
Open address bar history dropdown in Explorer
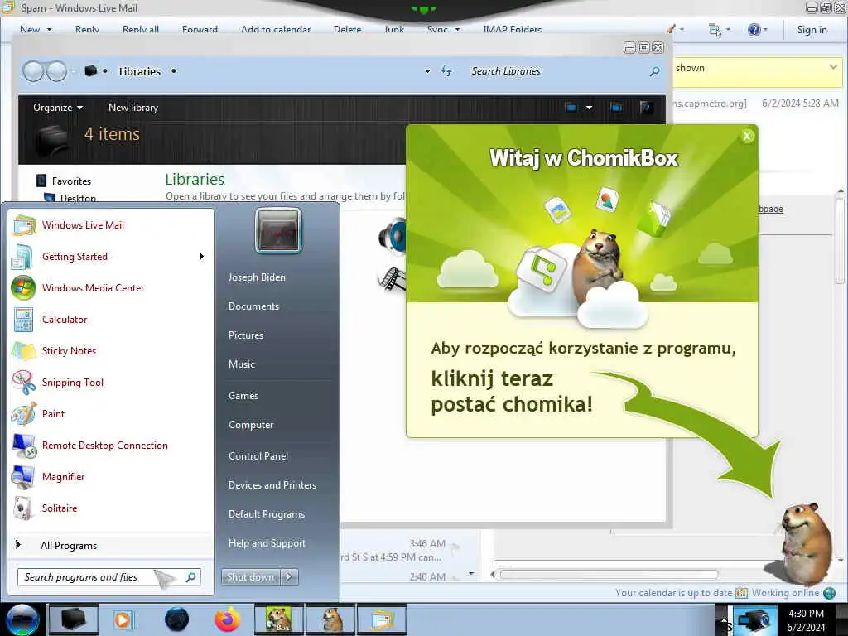(428, 71)
